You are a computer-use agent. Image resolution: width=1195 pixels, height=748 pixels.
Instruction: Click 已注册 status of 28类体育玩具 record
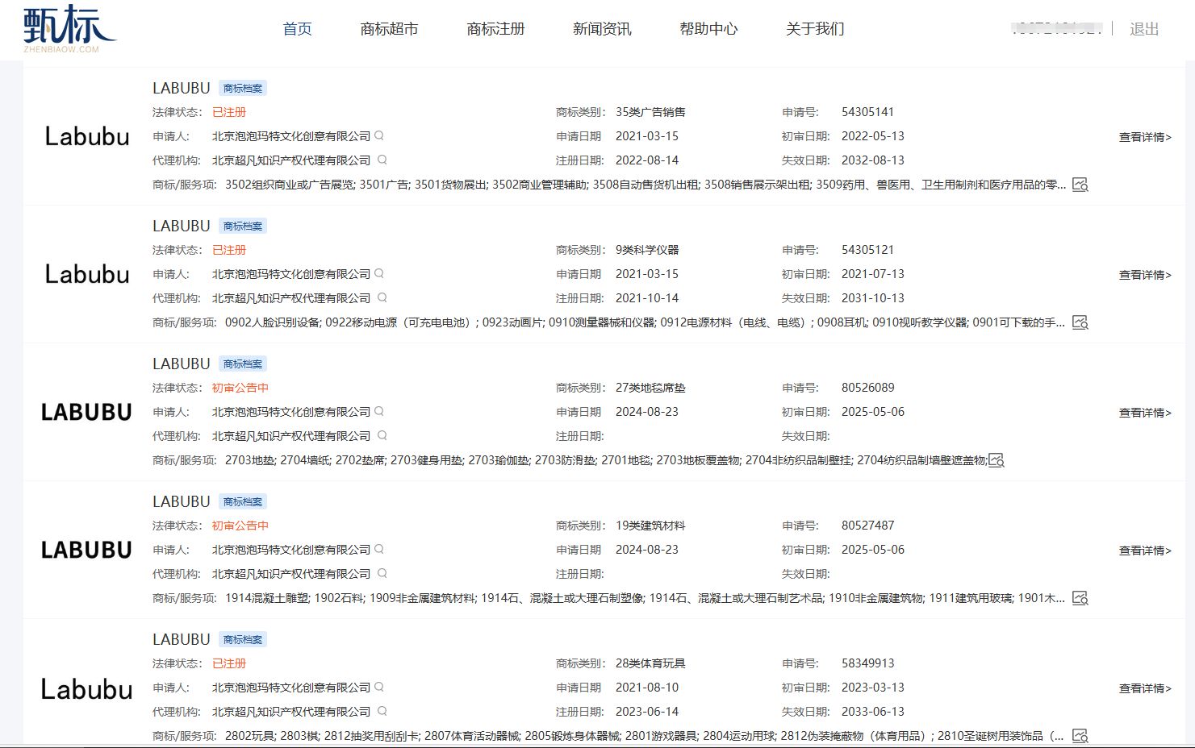[x=229, y=663]
